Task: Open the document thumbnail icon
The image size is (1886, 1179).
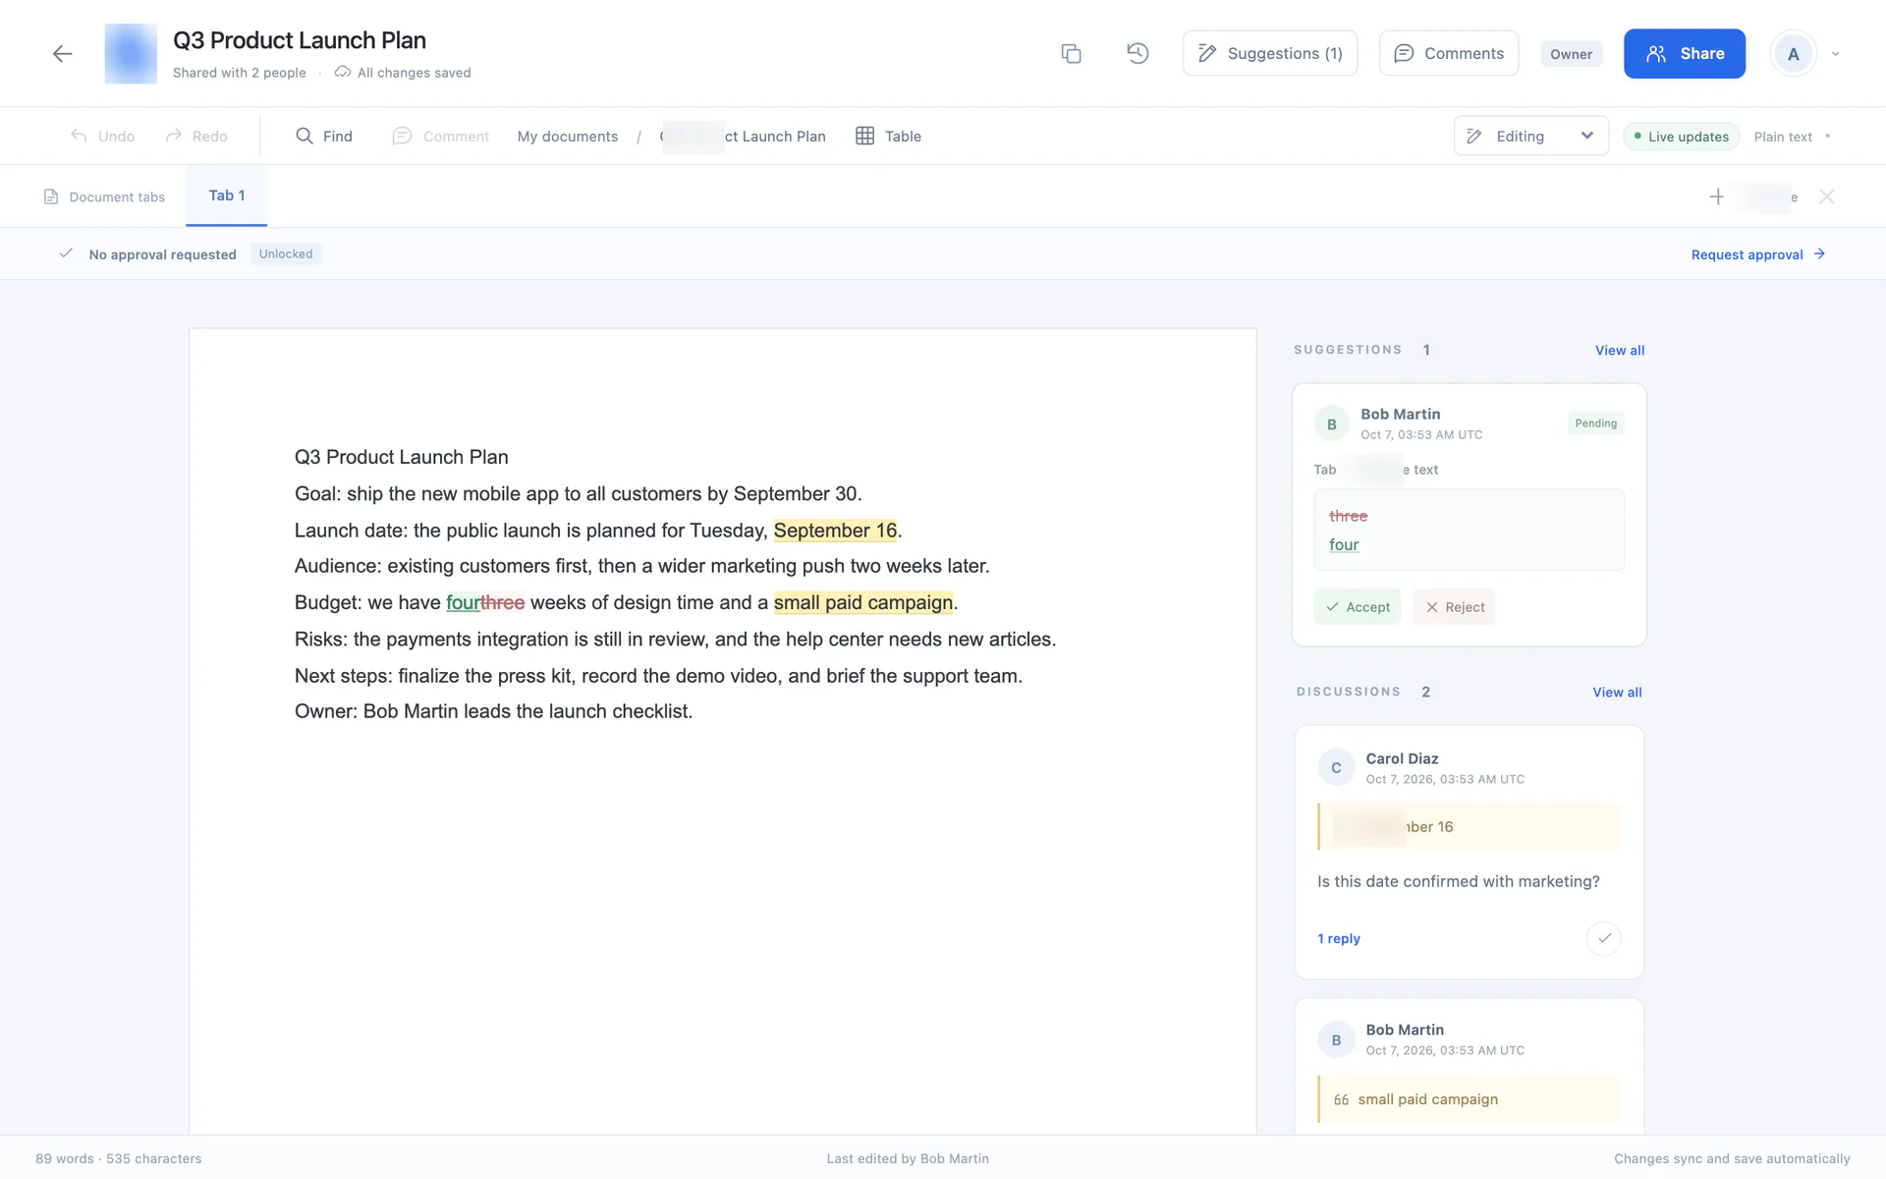Action: [131, 54]
